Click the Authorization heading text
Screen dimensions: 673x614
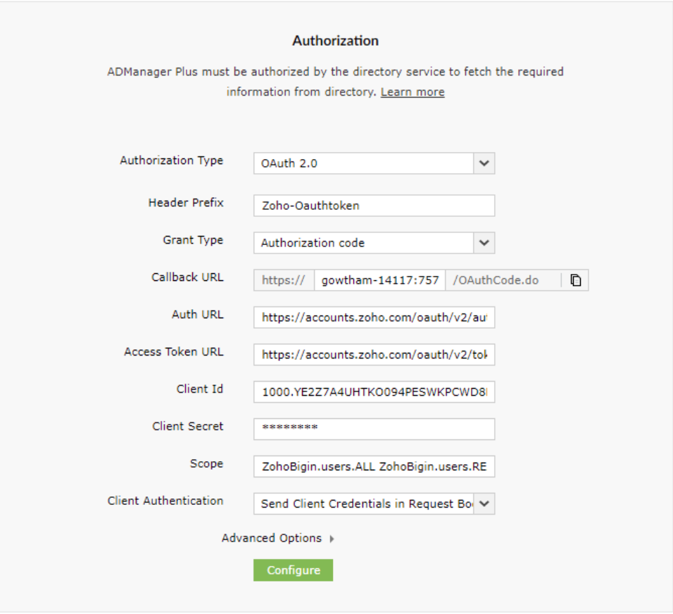click(x=336, y=41)
